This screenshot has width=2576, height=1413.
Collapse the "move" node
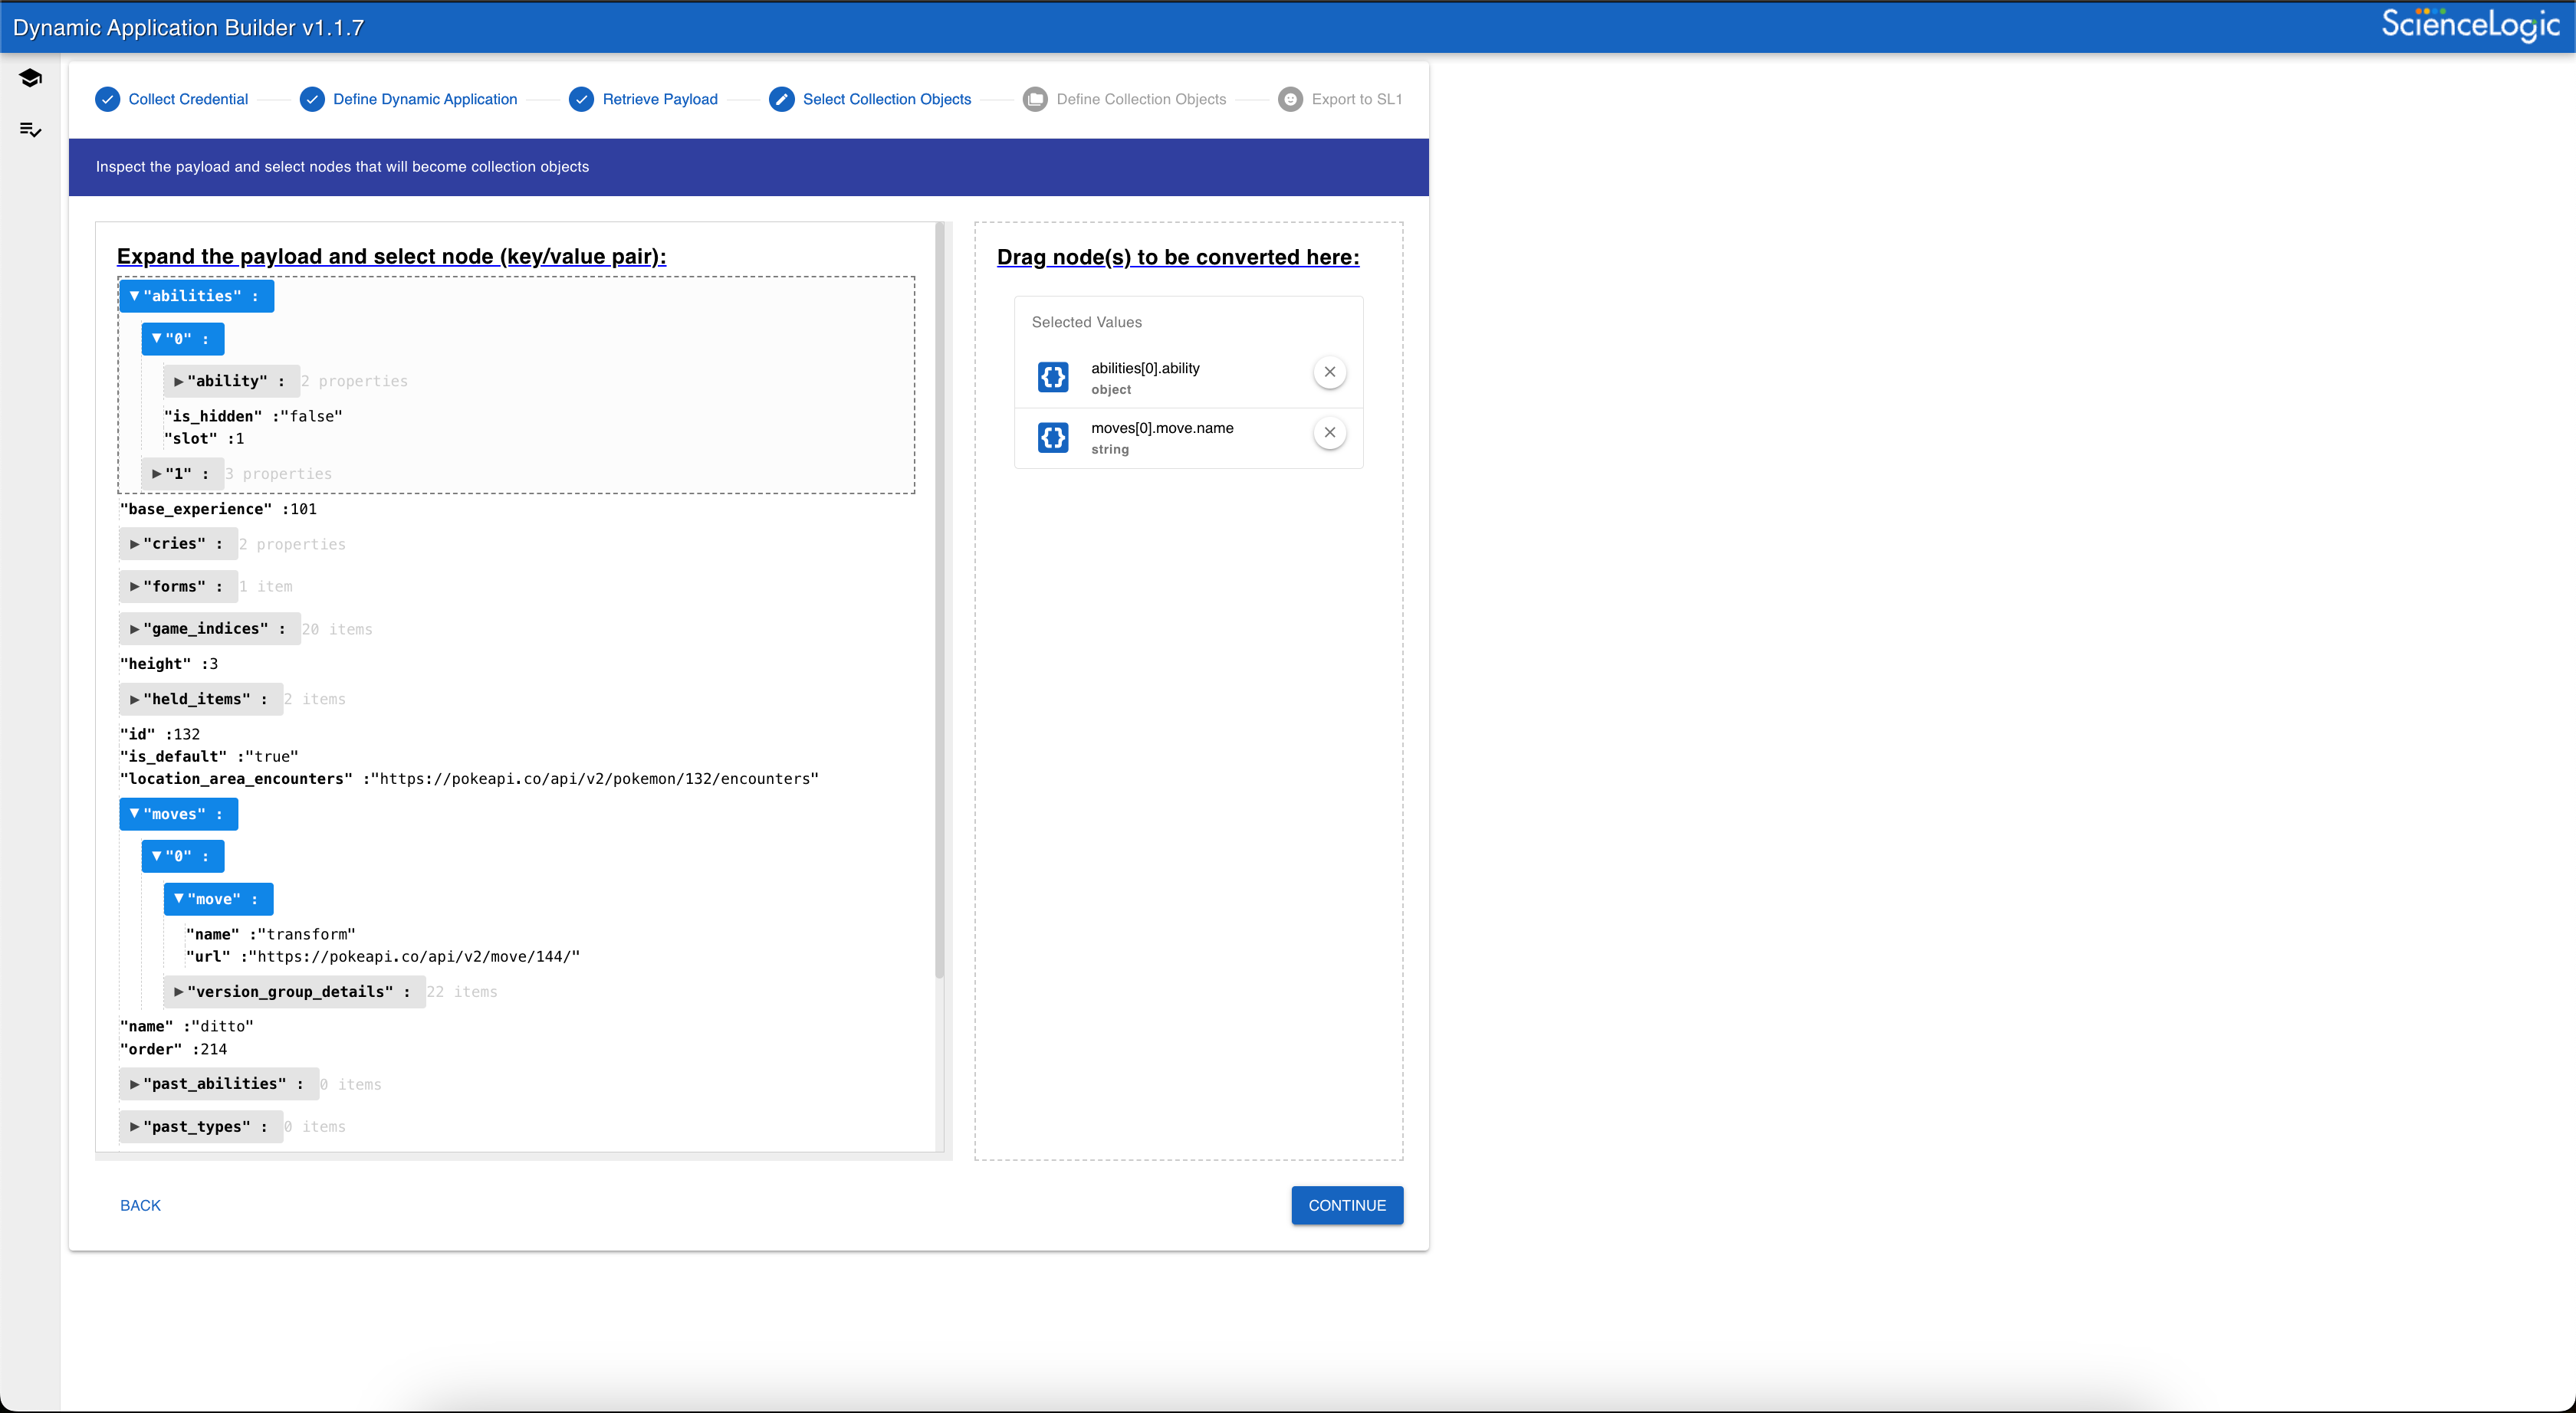[218, 900]
